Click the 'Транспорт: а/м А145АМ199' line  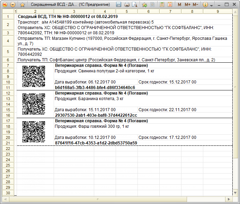coord(86,22)
